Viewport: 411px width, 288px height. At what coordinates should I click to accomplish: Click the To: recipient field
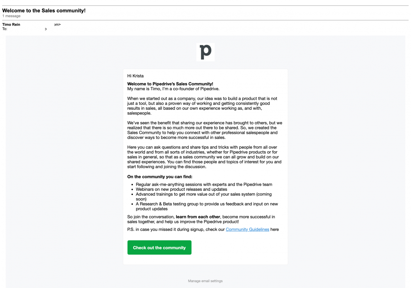click(5, 28)
